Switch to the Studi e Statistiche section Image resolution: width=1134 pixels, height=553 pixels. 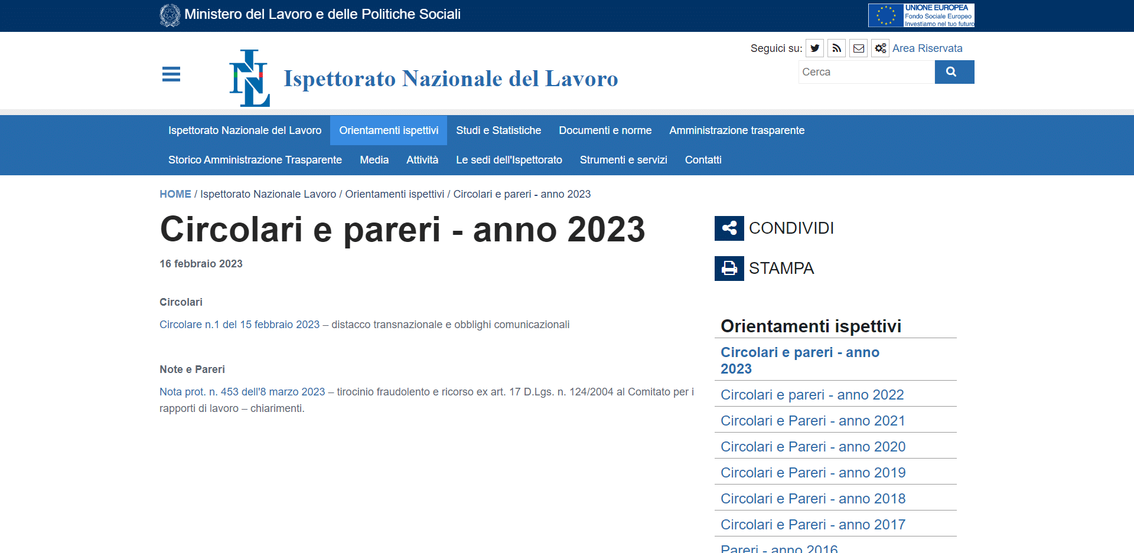[498, 130]
